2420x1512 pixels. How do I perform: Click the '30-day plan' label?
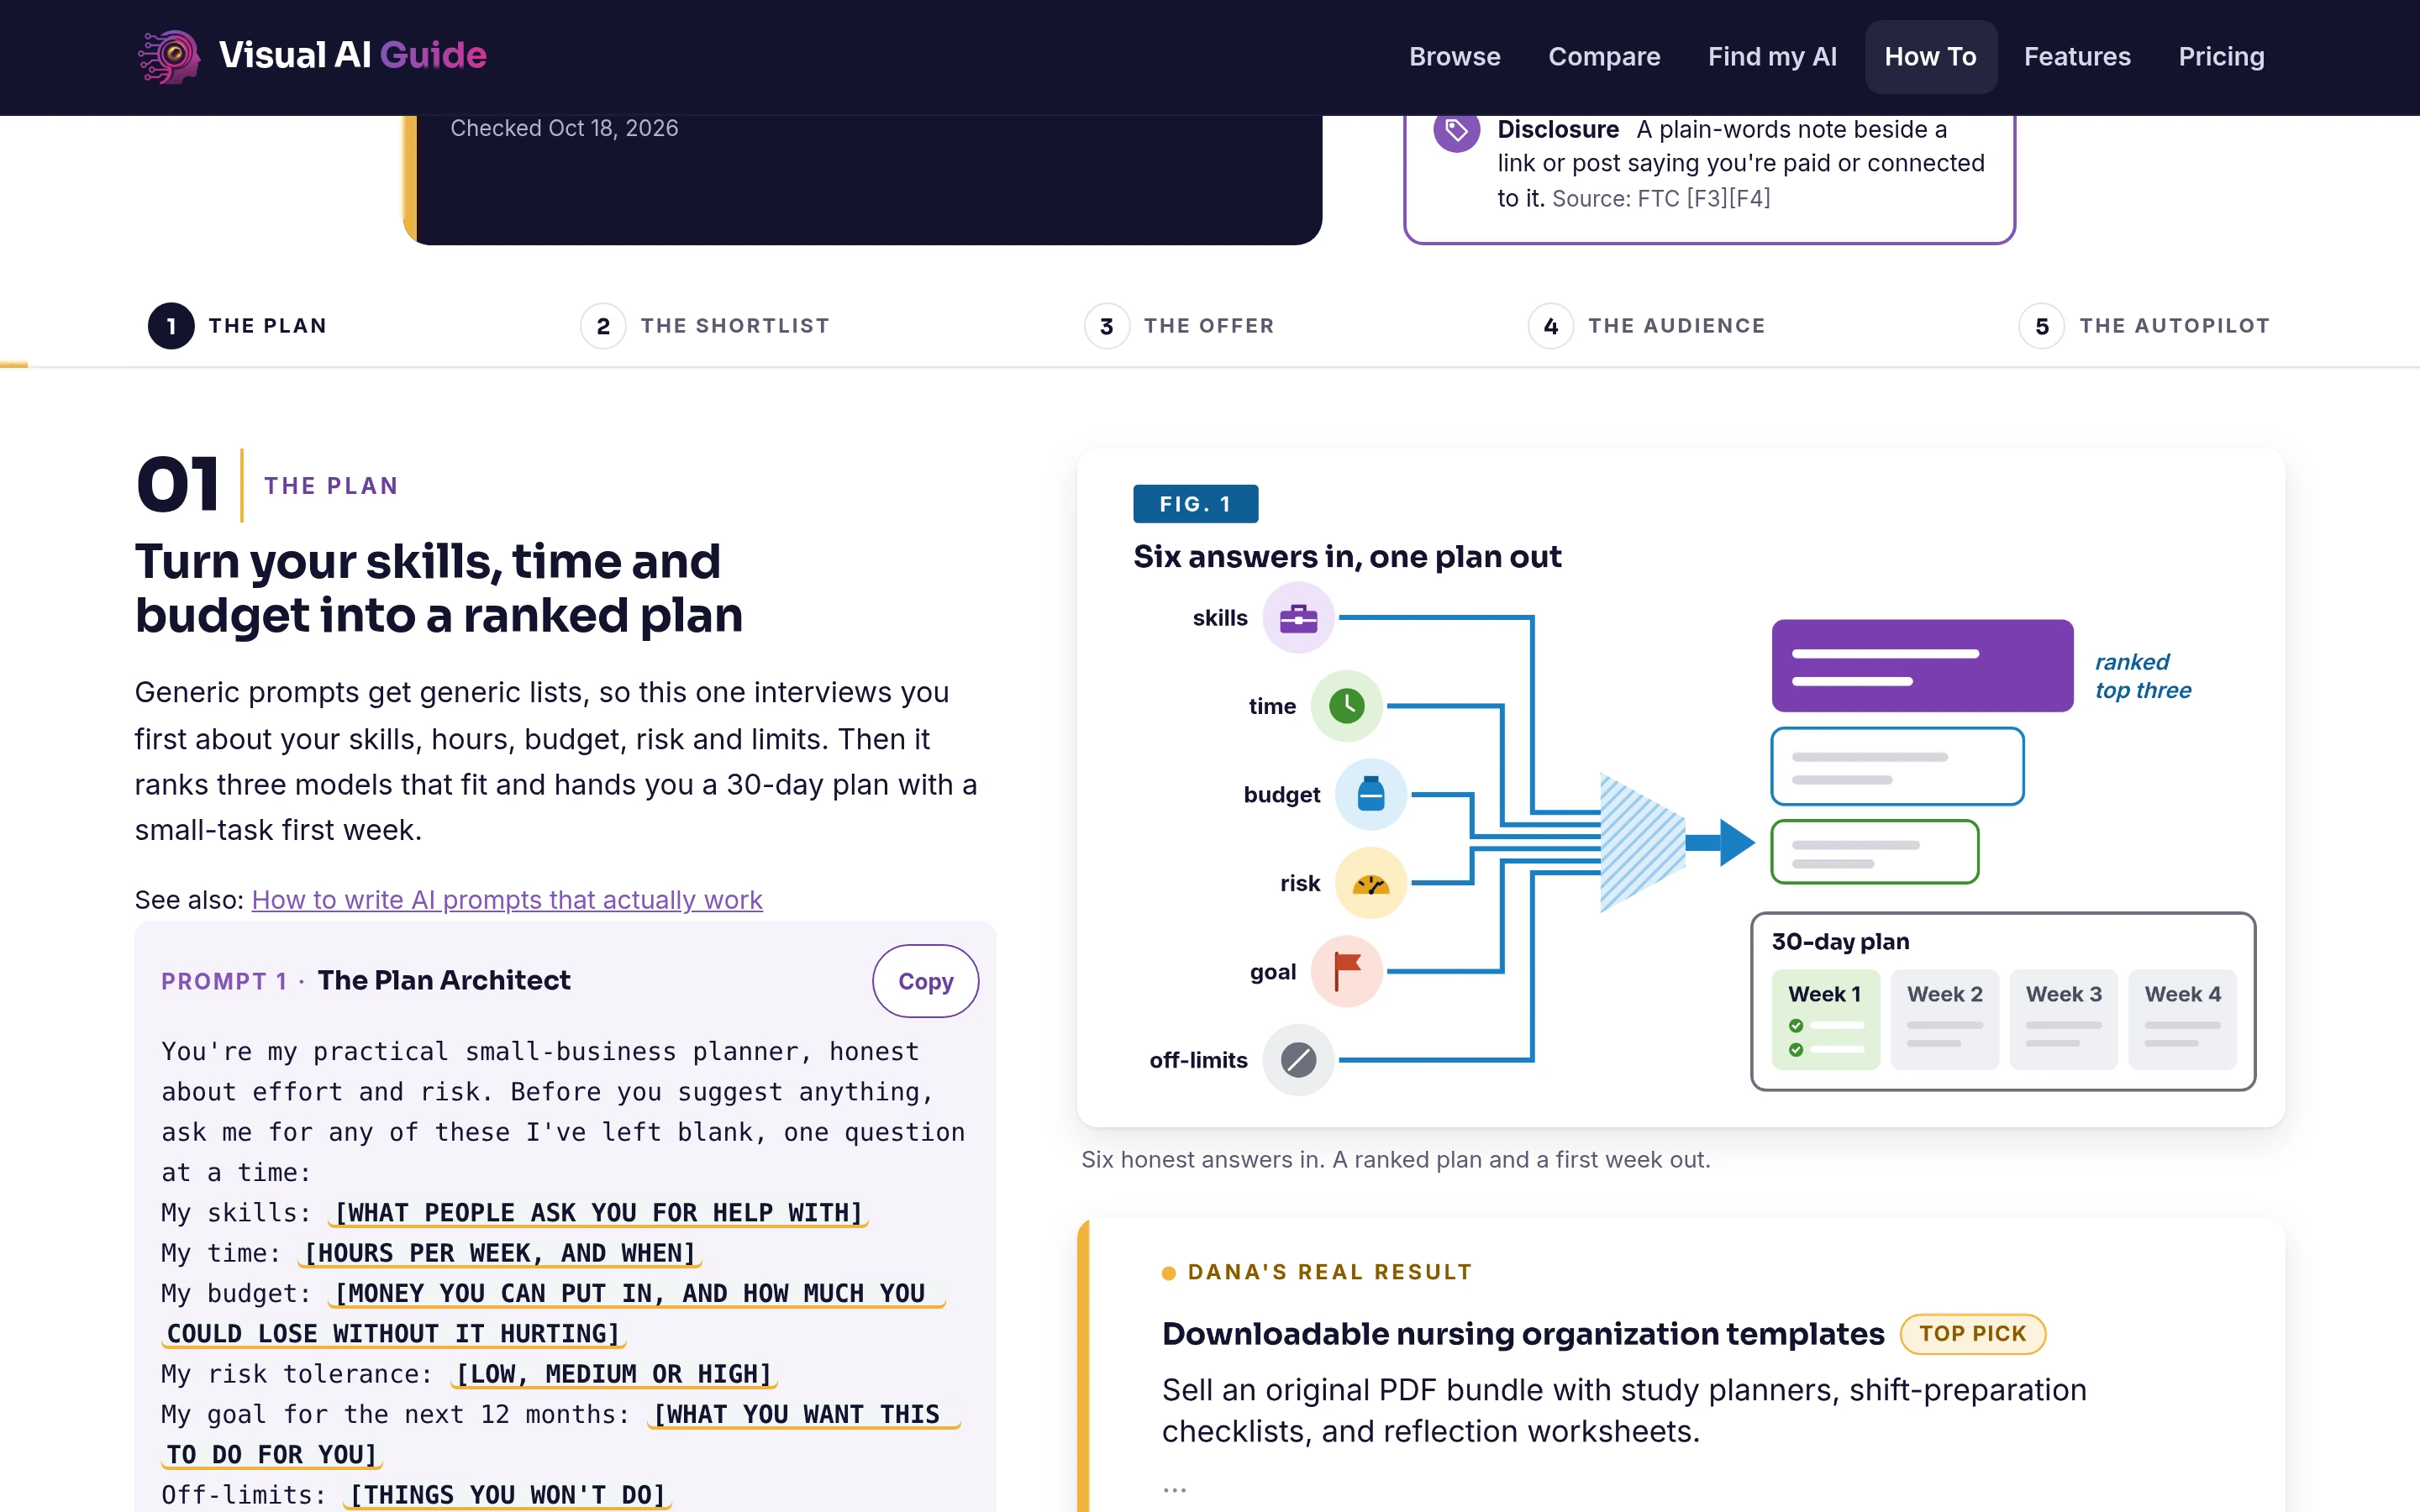pos(1840,941)
